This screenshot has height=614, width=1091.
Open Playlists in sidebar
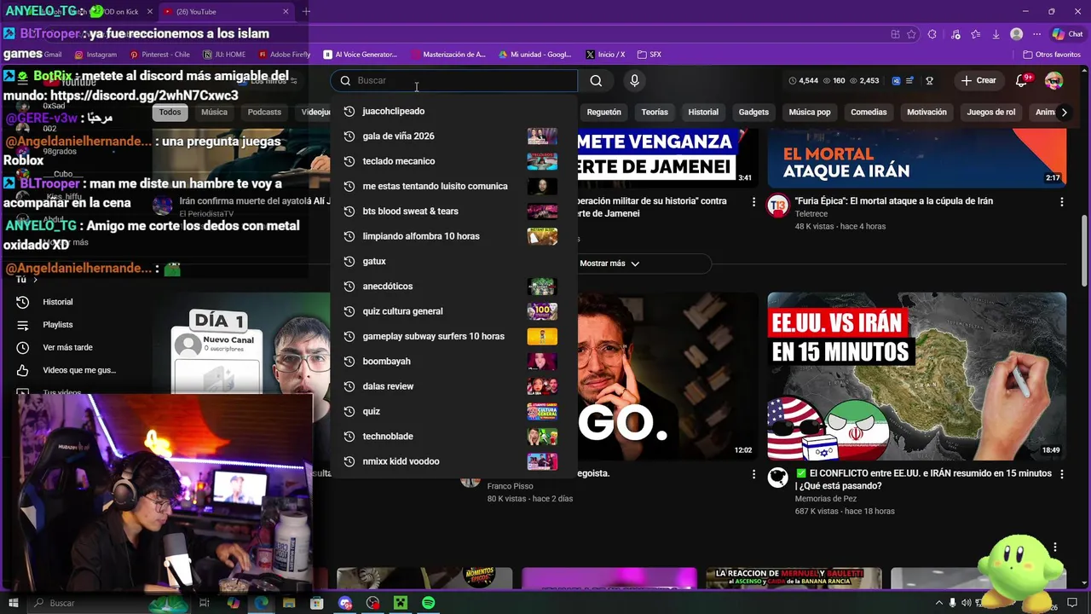point(58,325)
